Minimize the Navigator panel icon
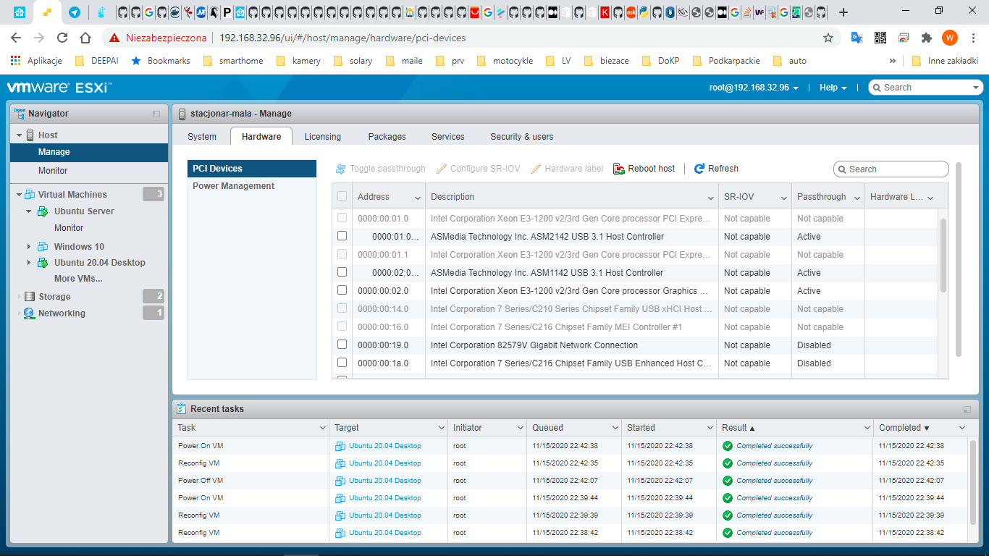Screen dimensions: 989x556 click(x=156, y=114)
